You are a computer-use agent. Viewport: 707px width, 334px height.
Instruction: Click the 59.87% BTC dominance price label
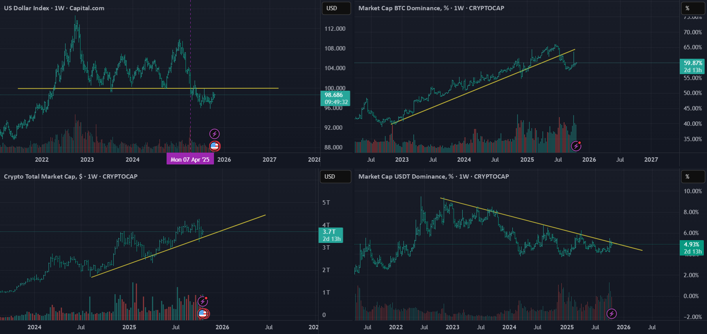(693, 67)
